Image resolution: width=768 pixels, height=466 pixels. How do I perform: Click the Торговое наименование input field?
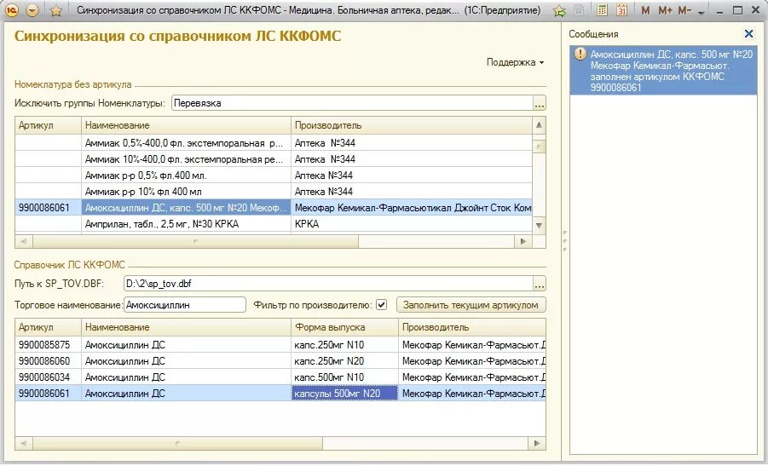185,304
